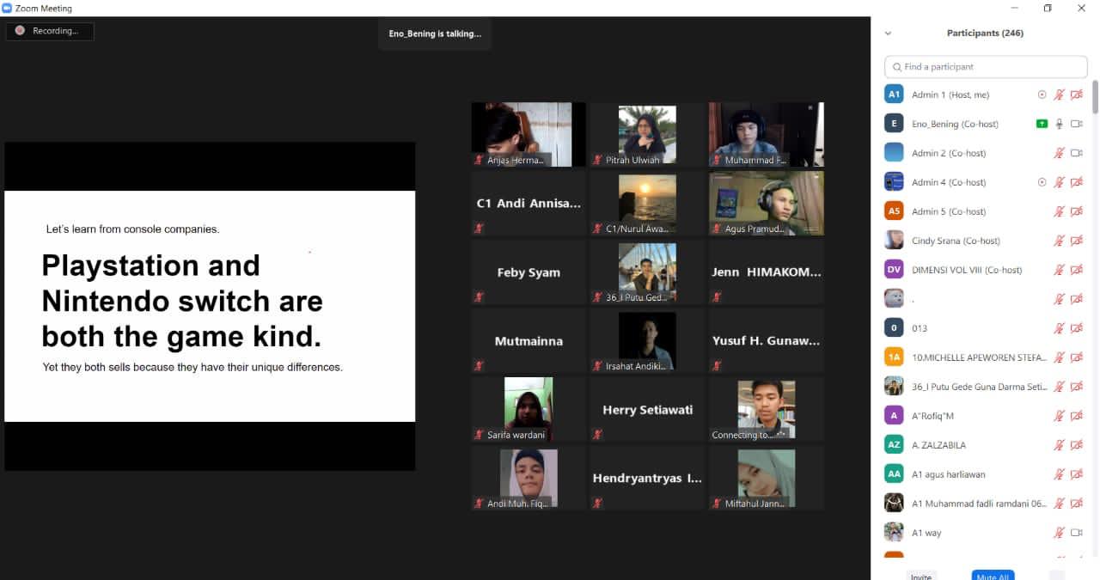Screen dimensions: 1100x580
Task: Click the camera-off icon for A"Rofiq"M
Action: coord(1076,416)
